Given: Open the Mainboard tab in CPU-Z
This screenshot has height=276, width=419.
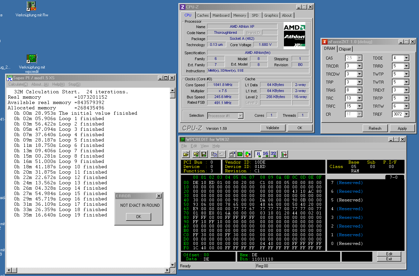Looking at the screenshot, I should pyautogui.click(x=221, y=15).
